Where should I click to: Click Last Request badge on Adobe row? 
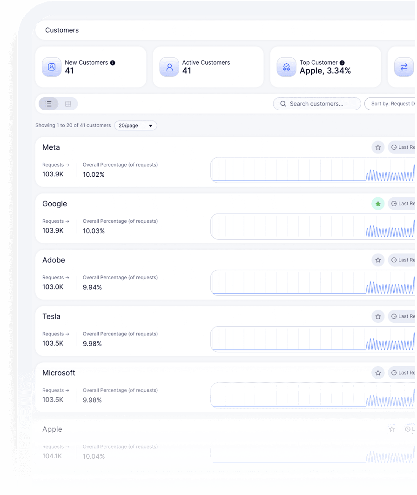402,260
